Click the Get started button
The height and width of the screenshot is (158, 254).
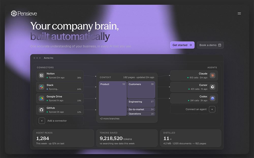(182, 45)
